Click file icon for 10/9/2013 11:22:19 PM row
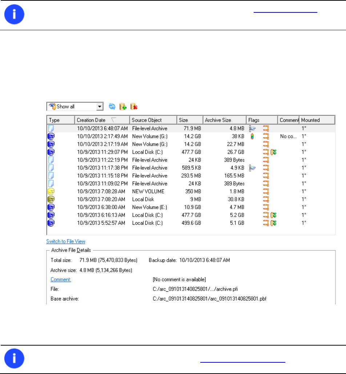 pyautogui.click(x=51, y=160)
